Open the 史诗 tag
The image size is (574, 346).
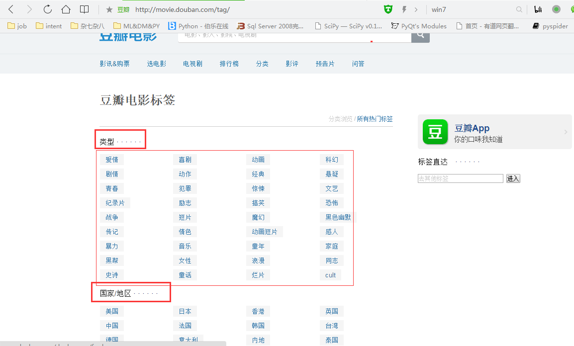point(111,275)
